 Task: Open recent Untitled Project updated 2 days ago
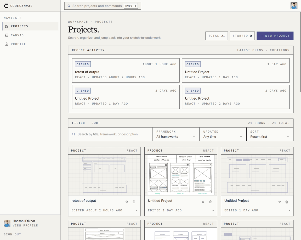tap(236, 97)
